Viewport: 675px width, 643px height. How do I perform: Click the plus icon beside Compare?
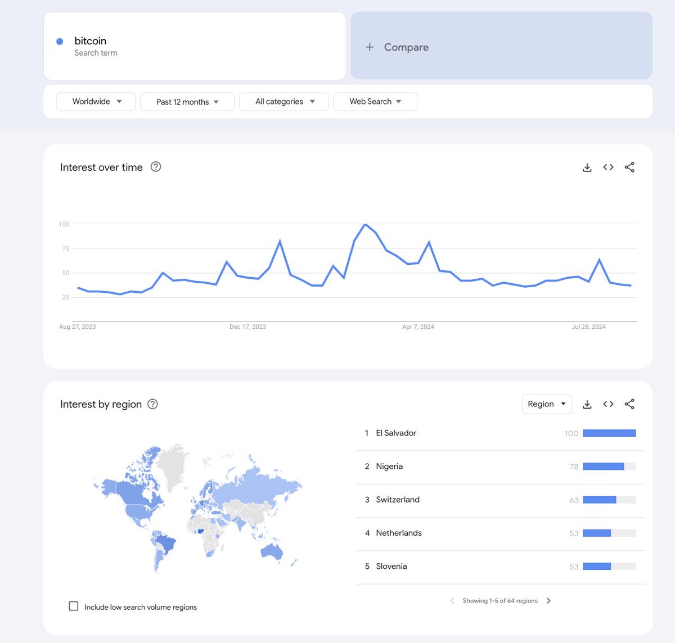[x=370, y=47]
